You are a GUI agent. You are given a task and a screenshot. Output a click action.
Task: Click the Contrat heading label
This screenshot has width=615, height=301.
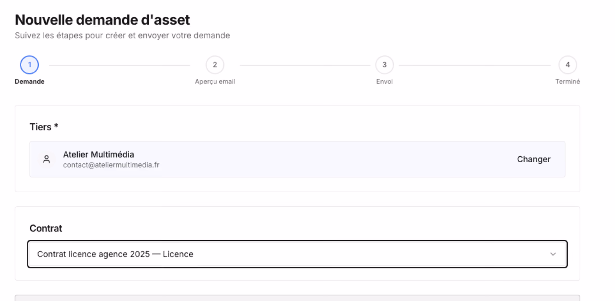(x=46, y=228)
